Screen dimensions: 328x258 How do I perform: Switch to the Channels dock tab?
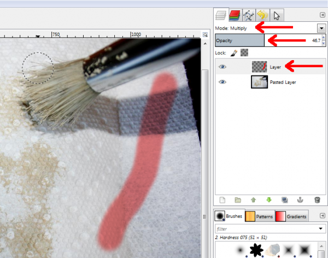point(235,15)
